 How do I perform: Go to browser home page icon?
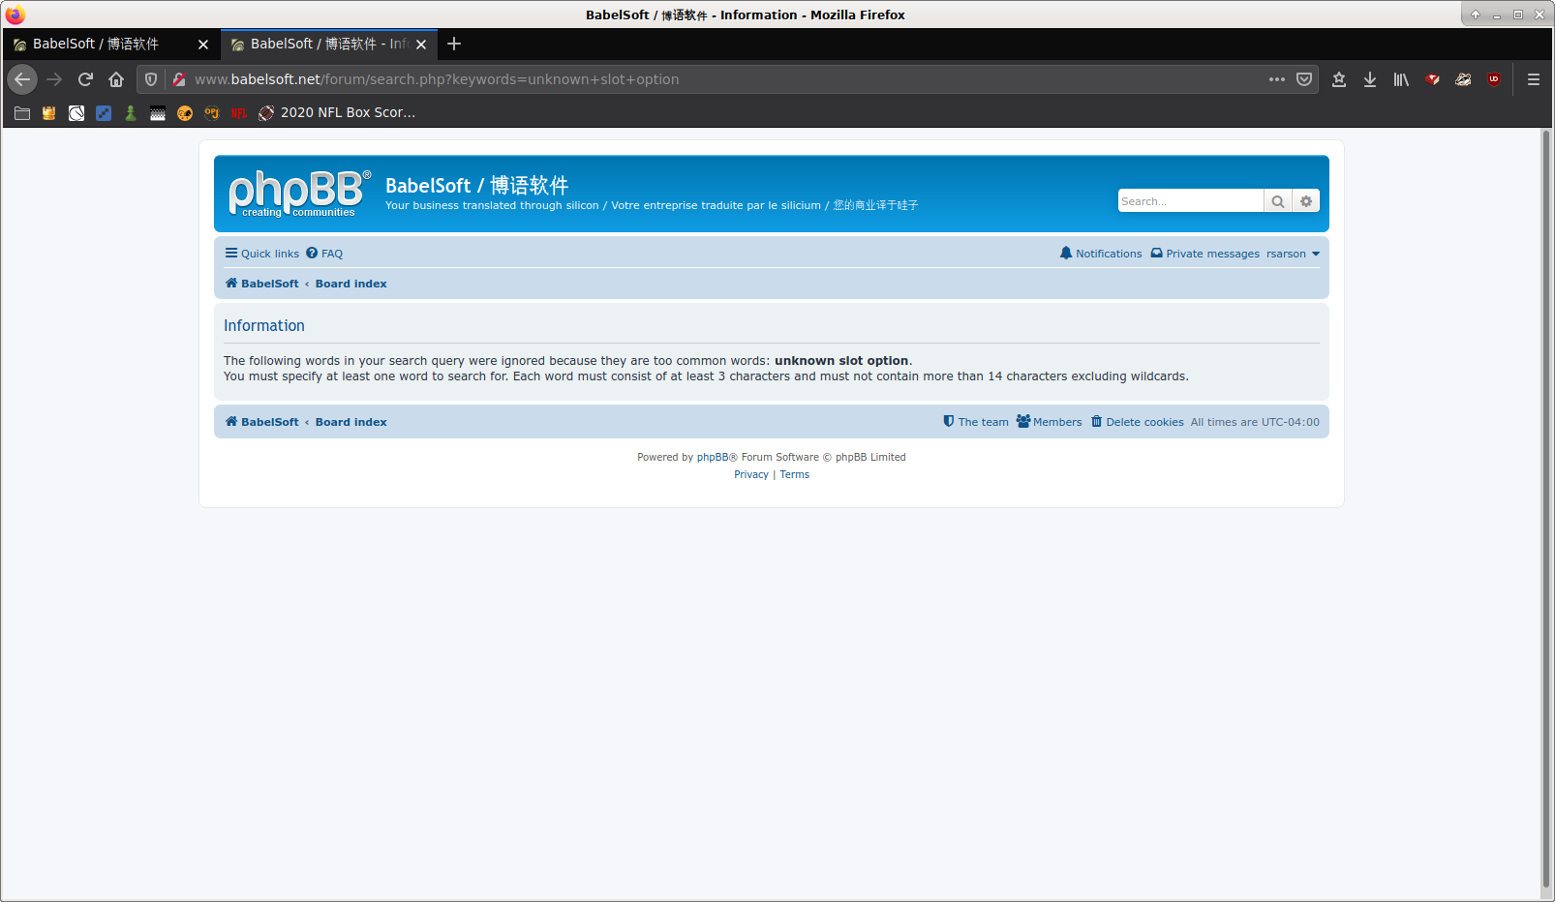click(116, 79)
